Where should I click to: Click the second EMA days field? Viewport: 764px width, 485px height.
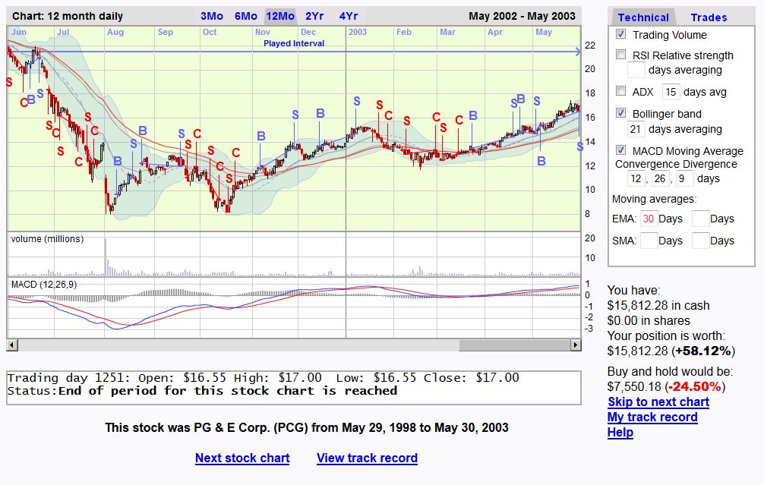pyautogui.click(x=700, y=219)
